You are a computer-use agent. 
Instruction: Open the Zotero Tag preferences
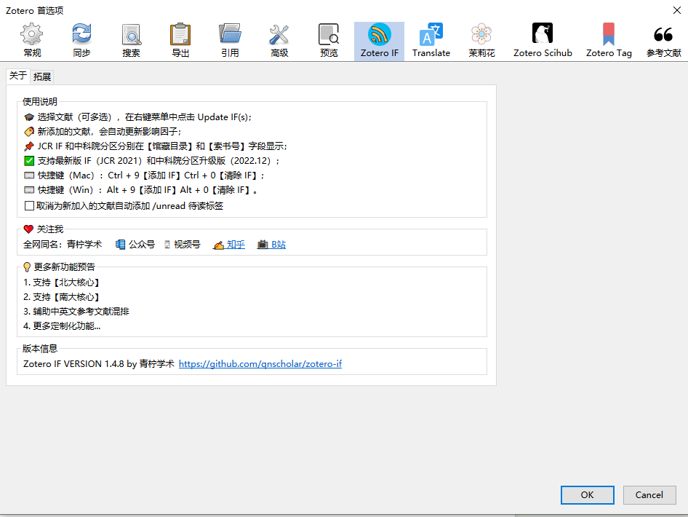[x=609, y=41]
